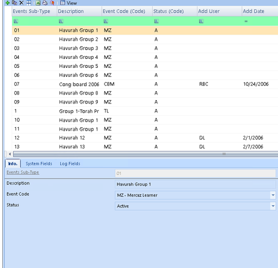Click the green plus add-record icon
The height and width of the screenshot is (268, 278).
tap(8, 3)
